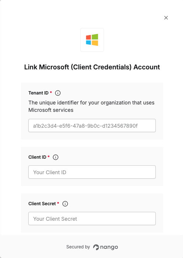Screen dimensions: 183x258
Task: Show info tooltip for Client Secret
Action: click(x=65, y=204)
